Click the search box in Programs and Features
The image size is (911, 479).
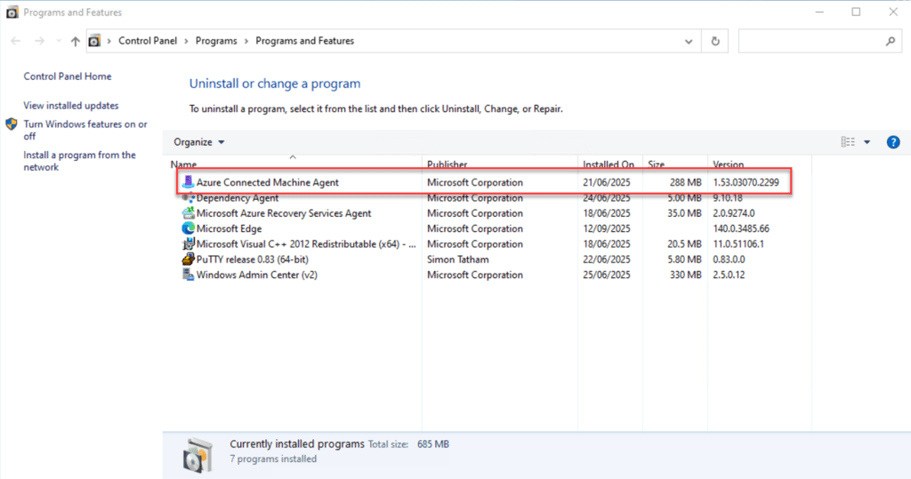[811, 41]
